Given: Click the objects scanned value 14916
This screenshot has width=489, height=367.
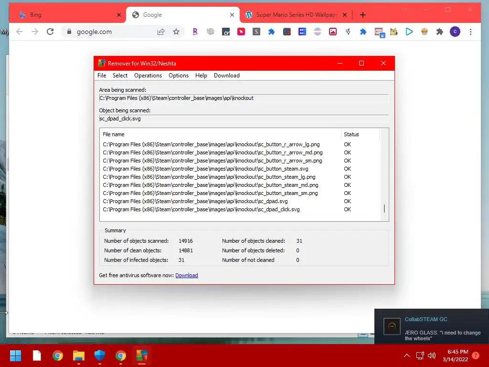Looking at the screenshot, I should (x=186, y=241).
